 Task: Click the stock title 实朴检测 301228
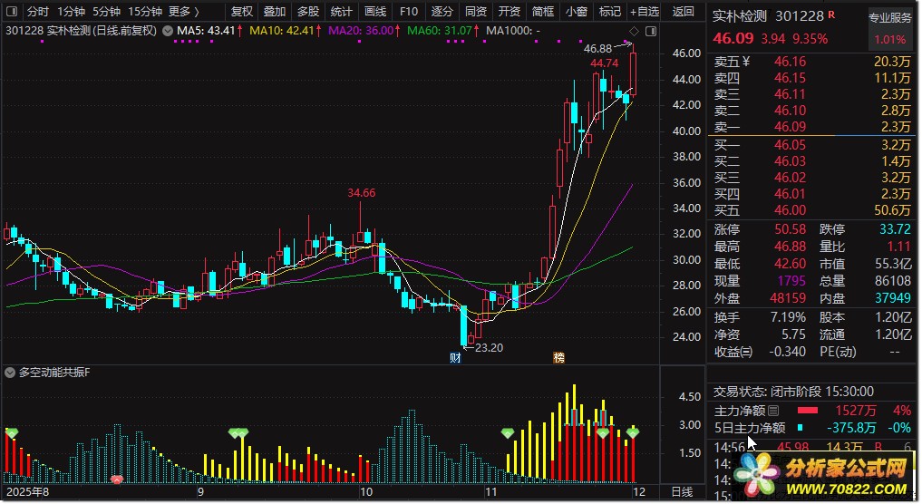coord(768,16)
